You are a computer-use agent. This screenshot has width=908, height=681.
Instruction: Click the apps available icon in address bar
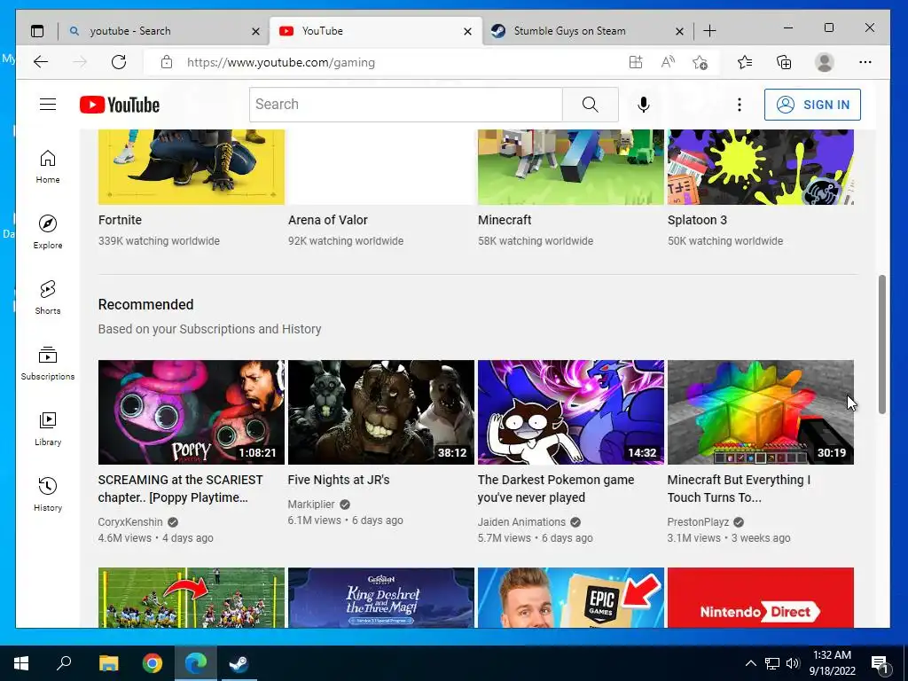click(x=636, y=62)
